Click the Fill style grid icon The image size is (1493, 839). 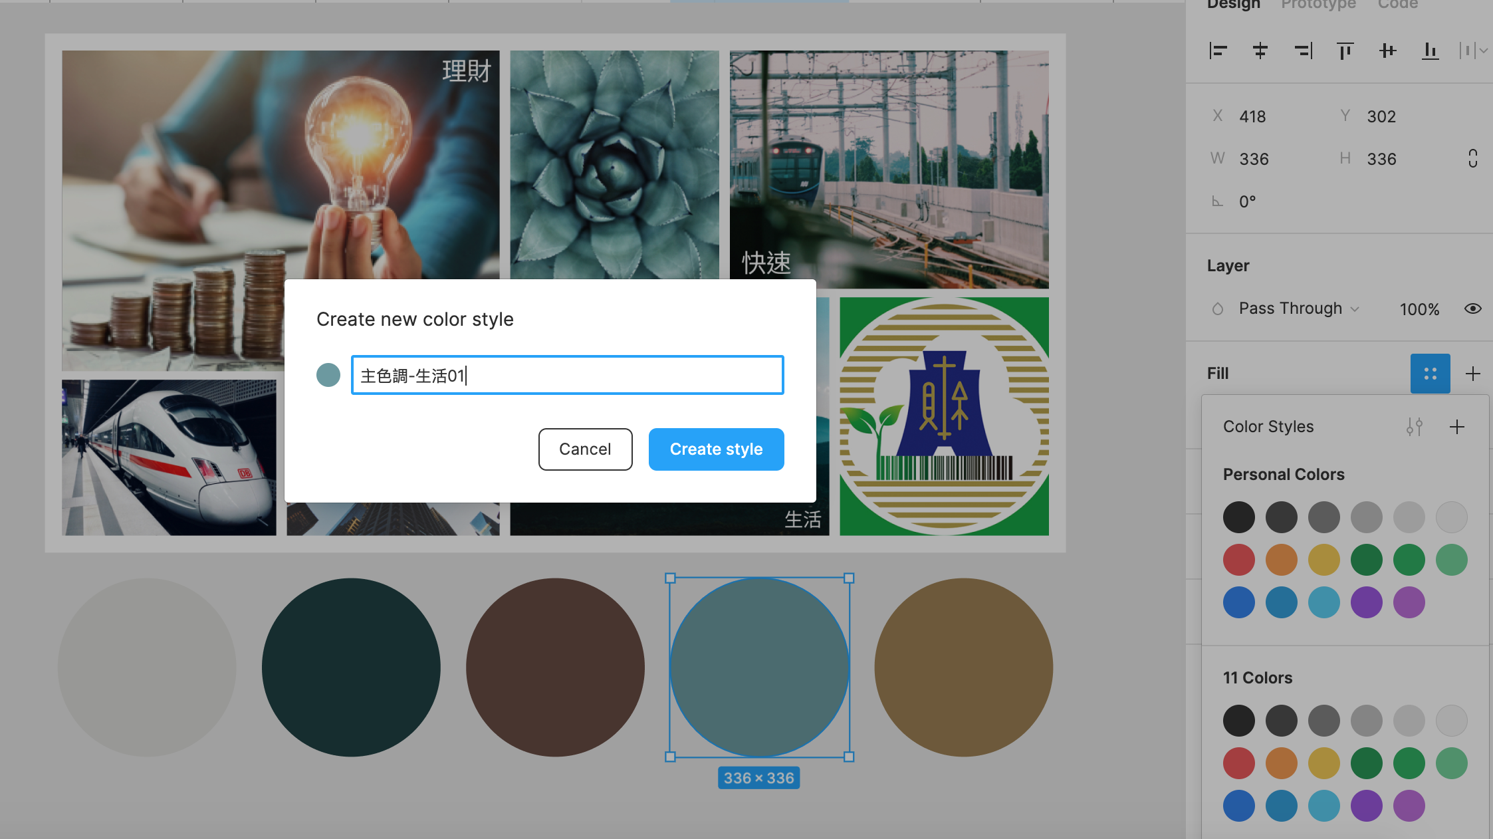tap(1430, 374)
